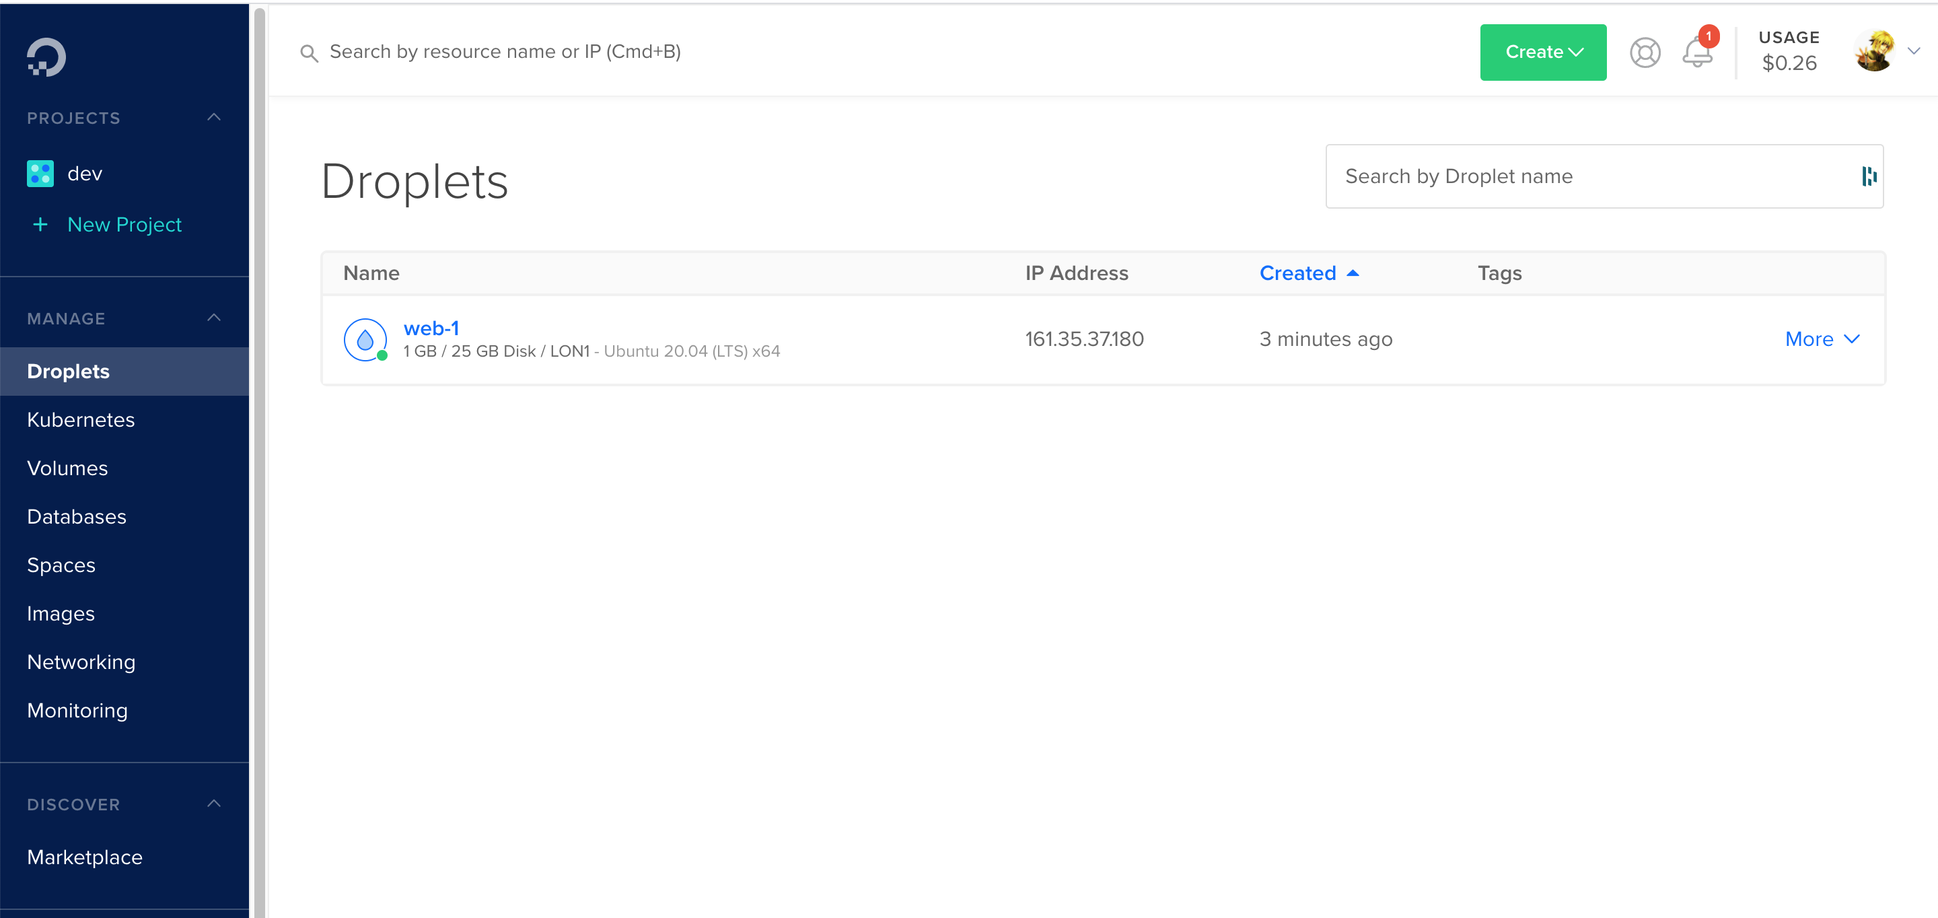Collapse the DISCOVER section chevron
This screenshot has height=918, width=1938.
click(214, 804)
